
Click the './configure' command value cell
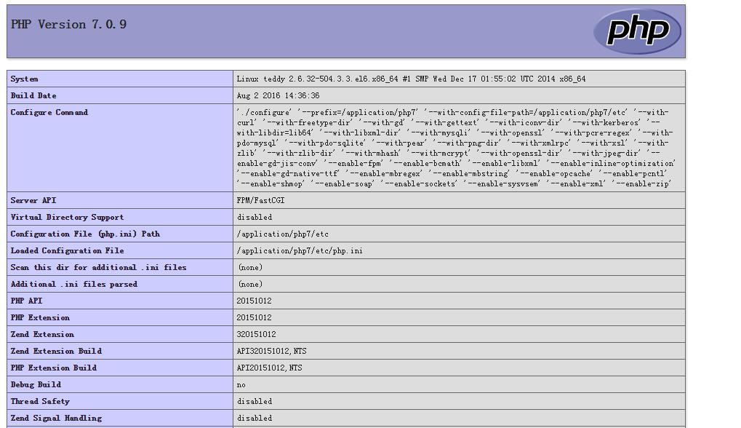459,148
